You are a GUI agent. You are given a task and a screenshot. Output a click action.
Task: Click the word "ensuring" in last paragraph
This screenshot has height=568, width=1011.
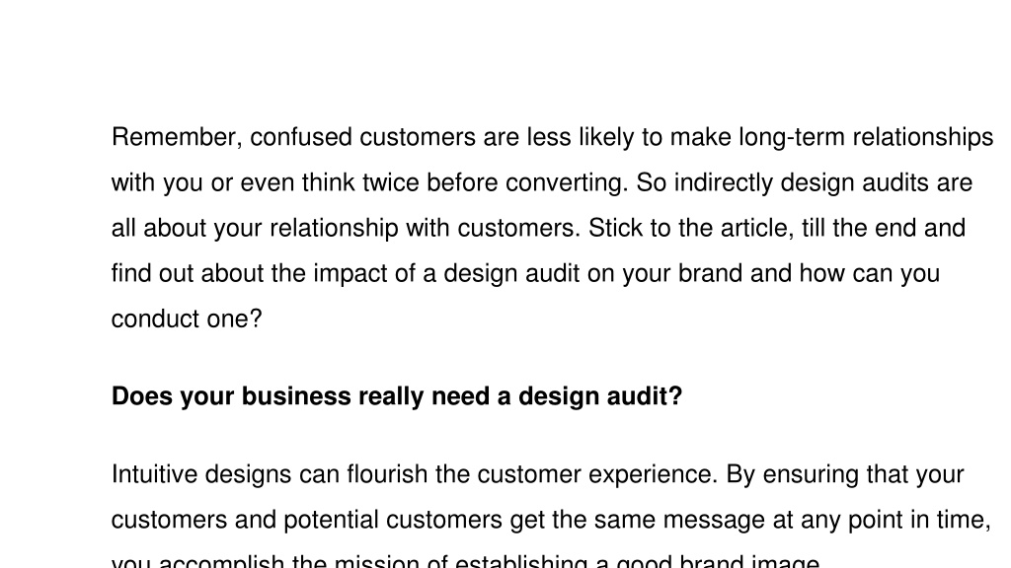tap(811, 475)
